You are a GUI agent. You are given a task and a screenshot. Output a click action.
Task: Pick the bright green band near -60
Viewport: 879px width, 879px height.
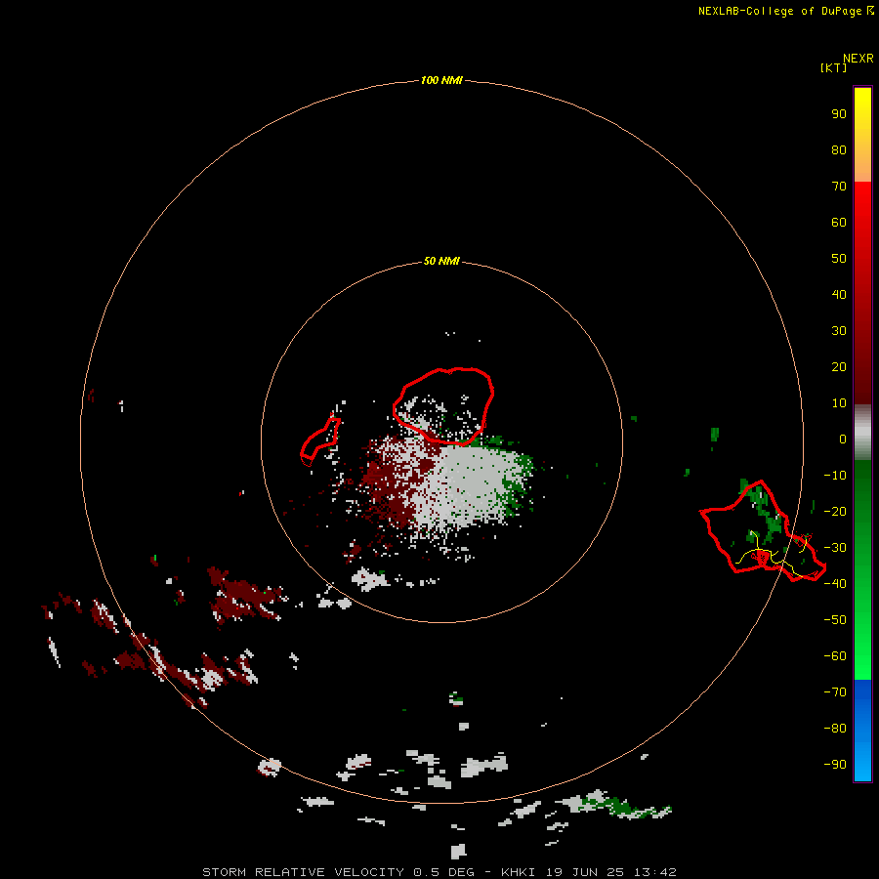point(862,656)
